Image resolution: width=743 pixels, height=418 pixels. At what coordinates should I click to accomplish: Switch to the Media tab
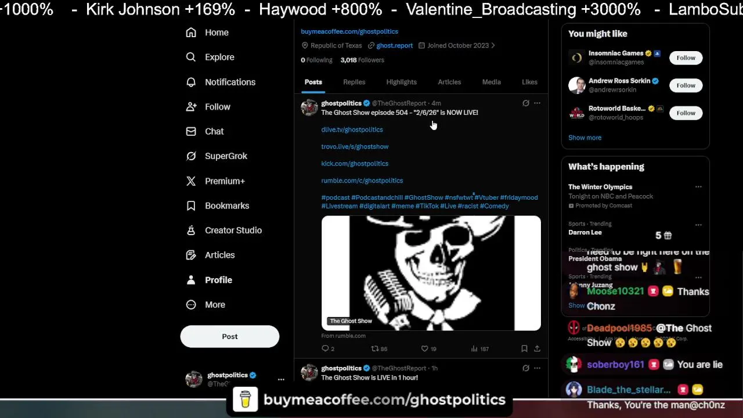click(492, 82)
